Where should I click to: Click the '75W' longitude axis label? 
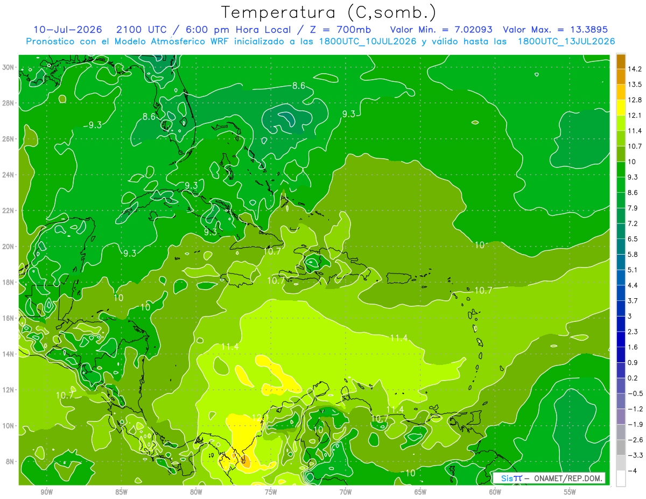[271, 492]
